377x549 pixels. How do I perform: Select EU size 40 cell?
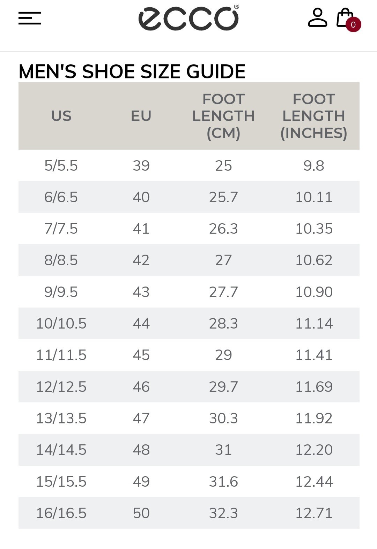[x=141, y=197]
